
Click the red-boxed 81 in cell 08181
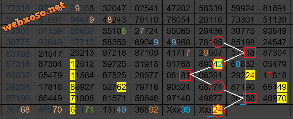(185, 75)
